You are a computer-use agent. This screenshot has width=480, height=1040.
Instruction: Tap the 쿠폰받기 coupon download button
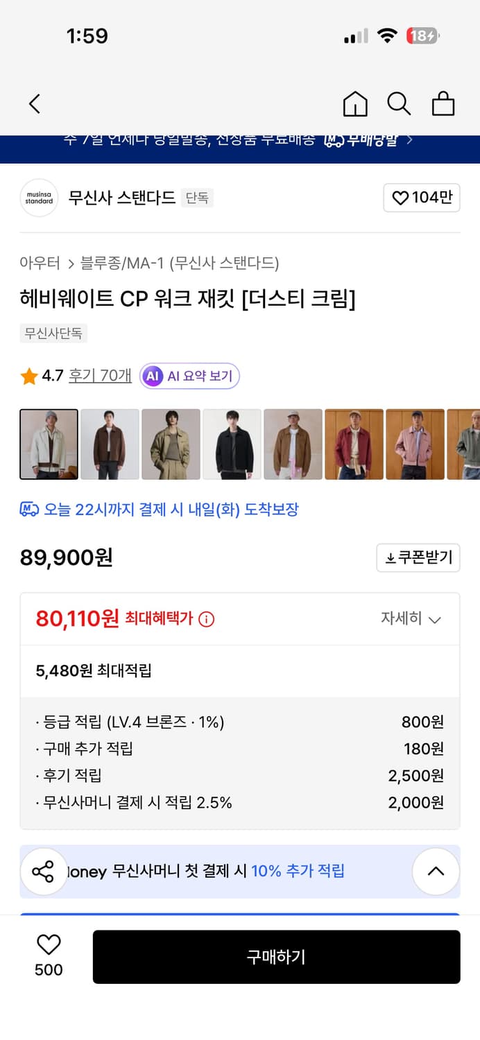(418, 557)
